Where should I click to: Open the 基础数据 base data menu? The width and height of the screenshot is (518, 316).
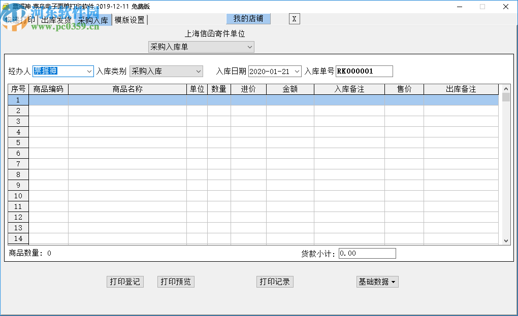coord(377,282)
